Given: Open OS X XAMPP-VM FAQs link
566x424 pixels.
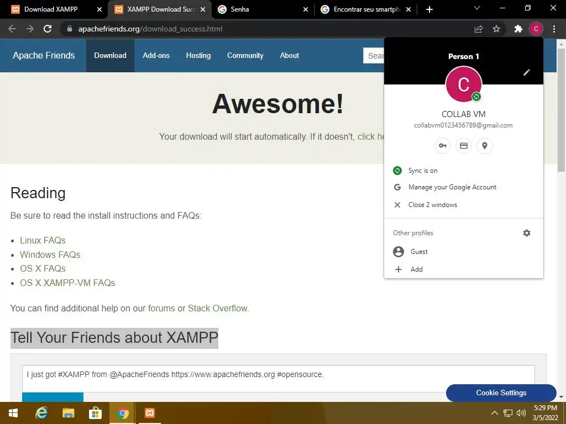Looking at the screenshot, I should click(67, 283).
